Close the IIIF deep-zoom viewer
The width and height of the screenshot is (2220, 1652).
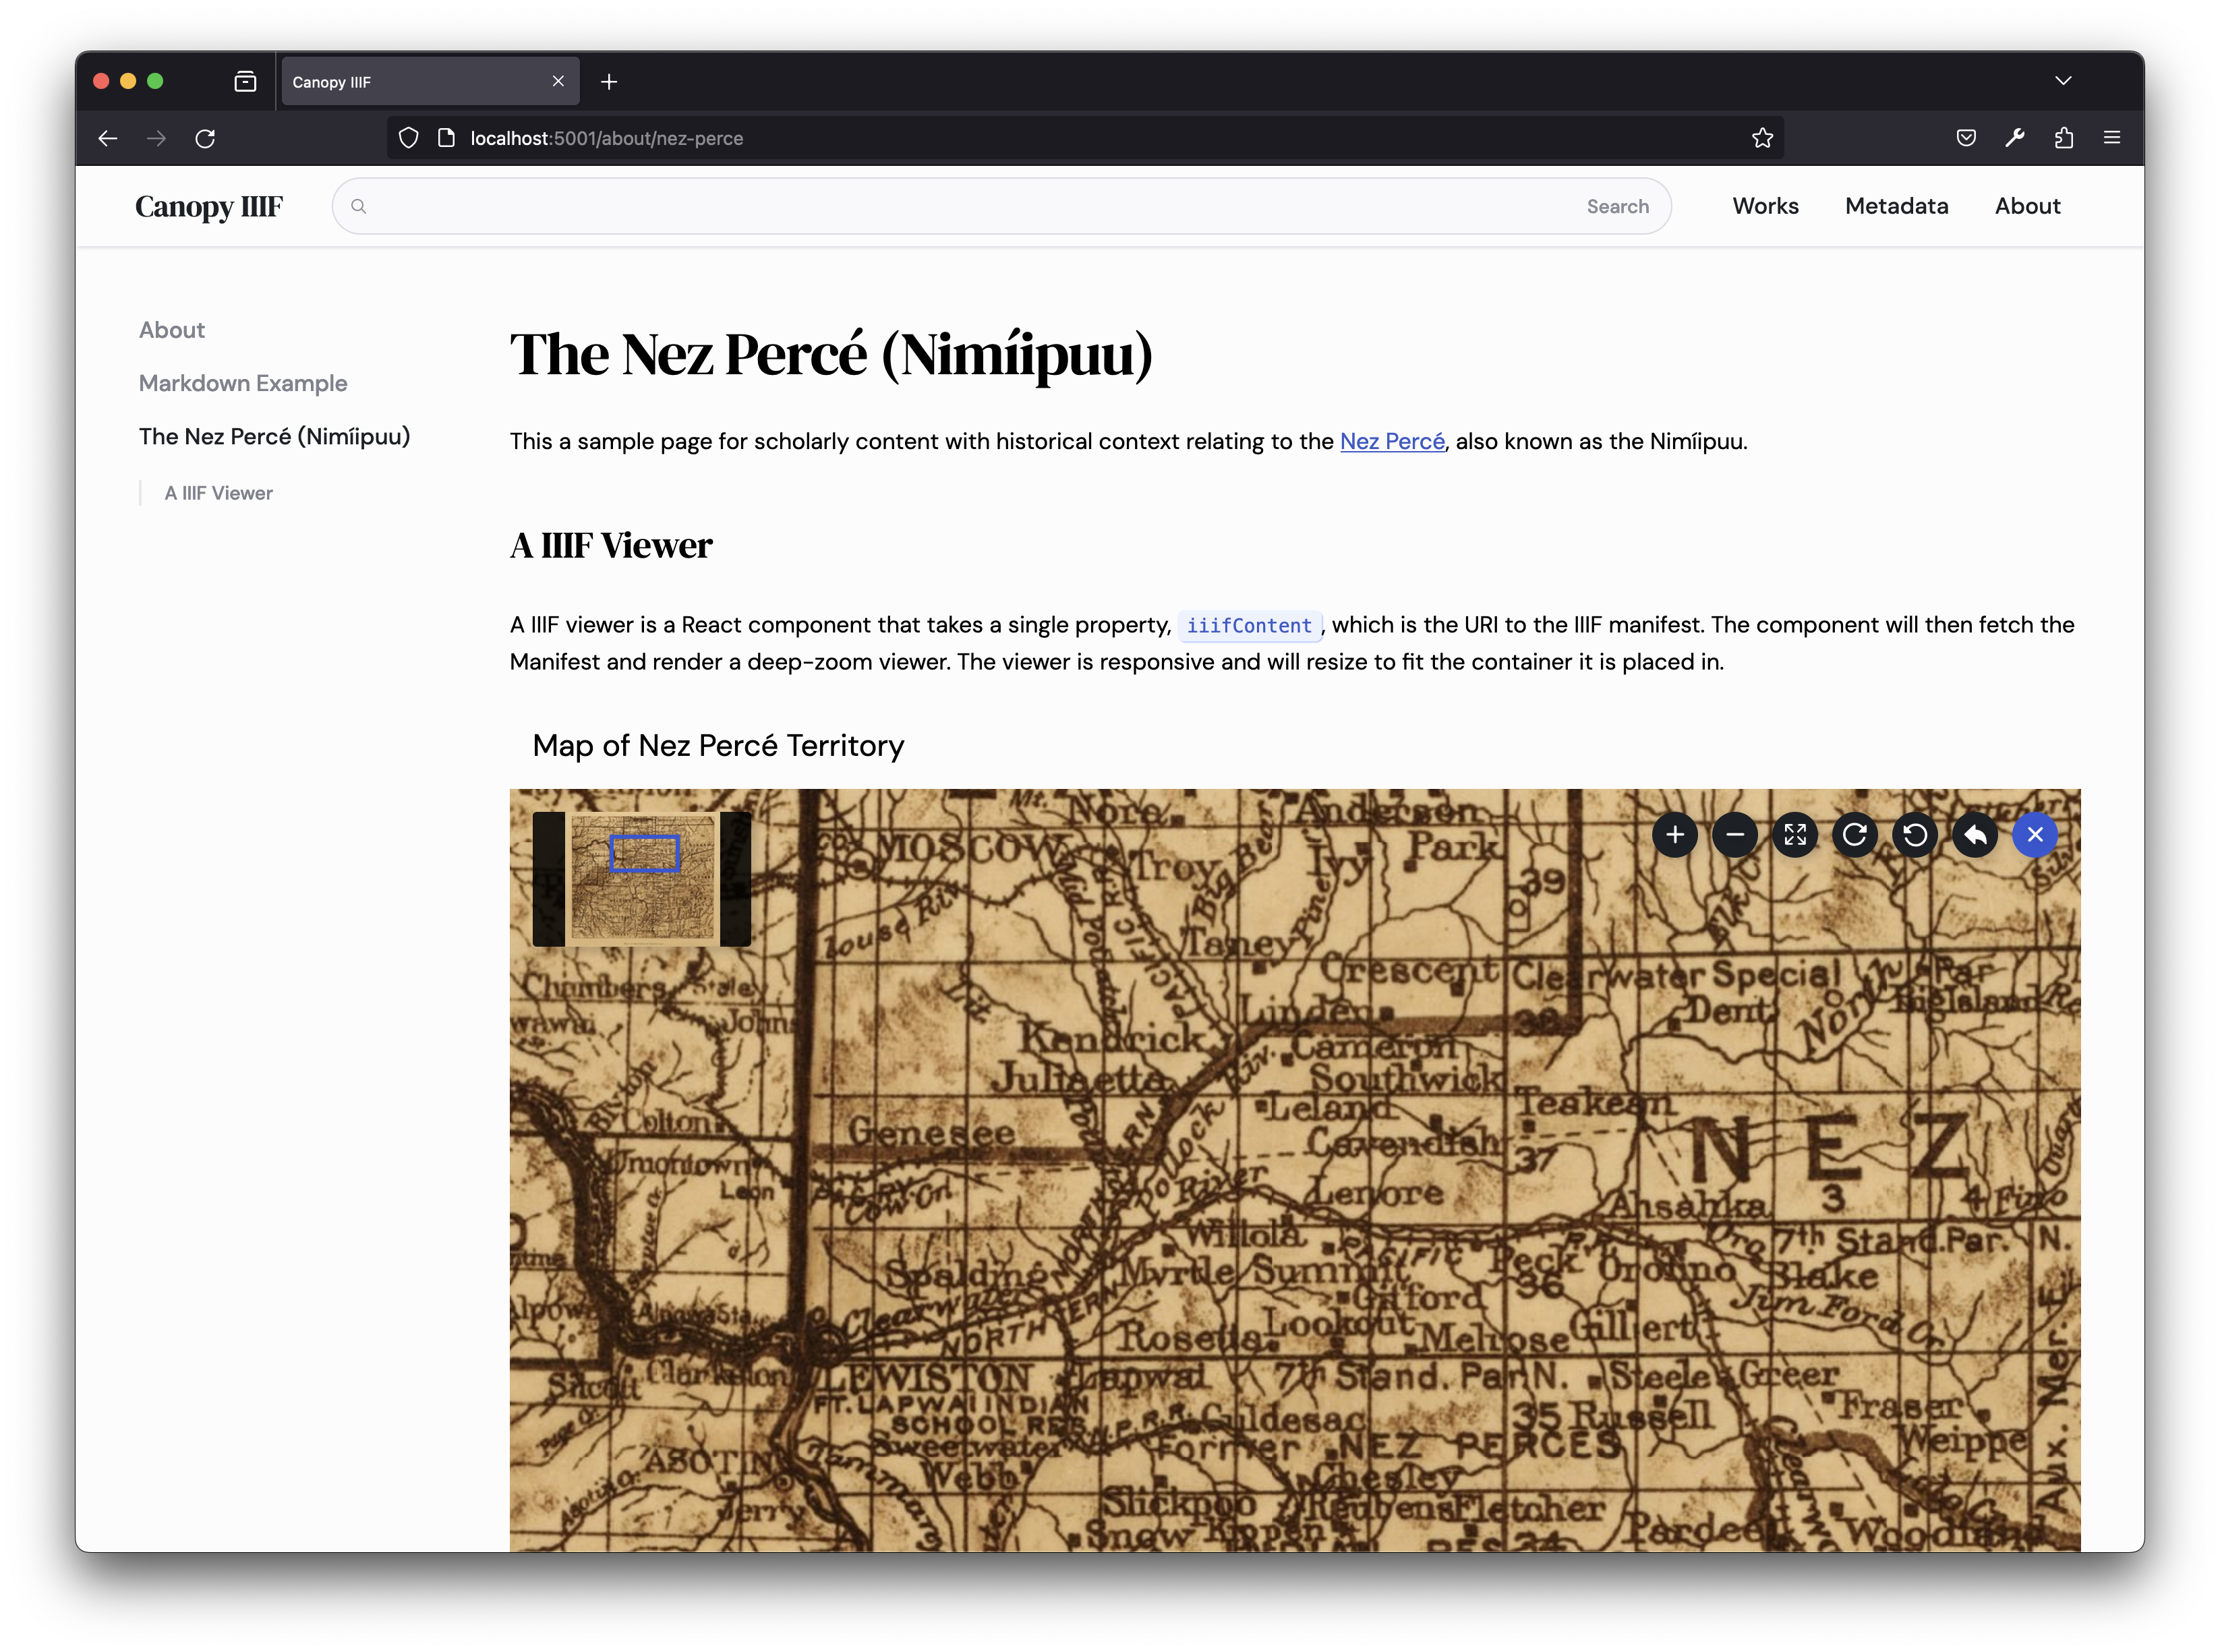2035,835
